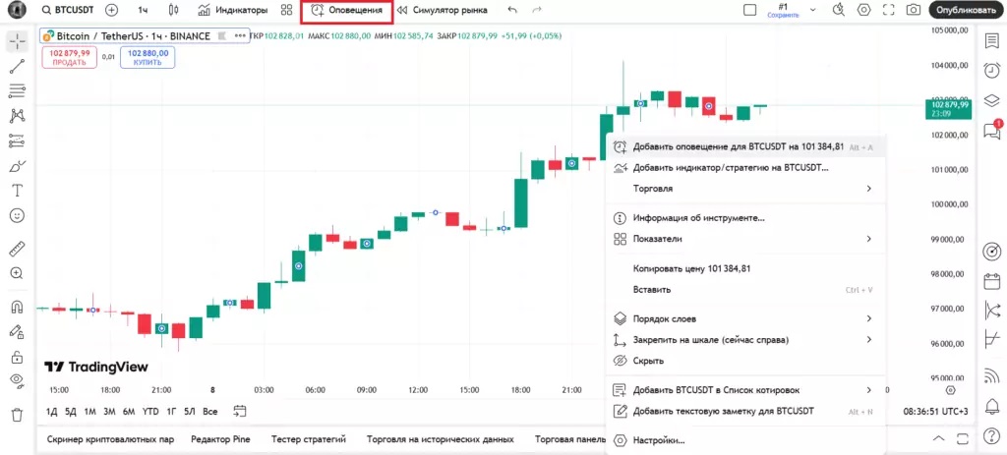Select the text annotation tool
Screen dimensions: 1007x455
point(18,190)
